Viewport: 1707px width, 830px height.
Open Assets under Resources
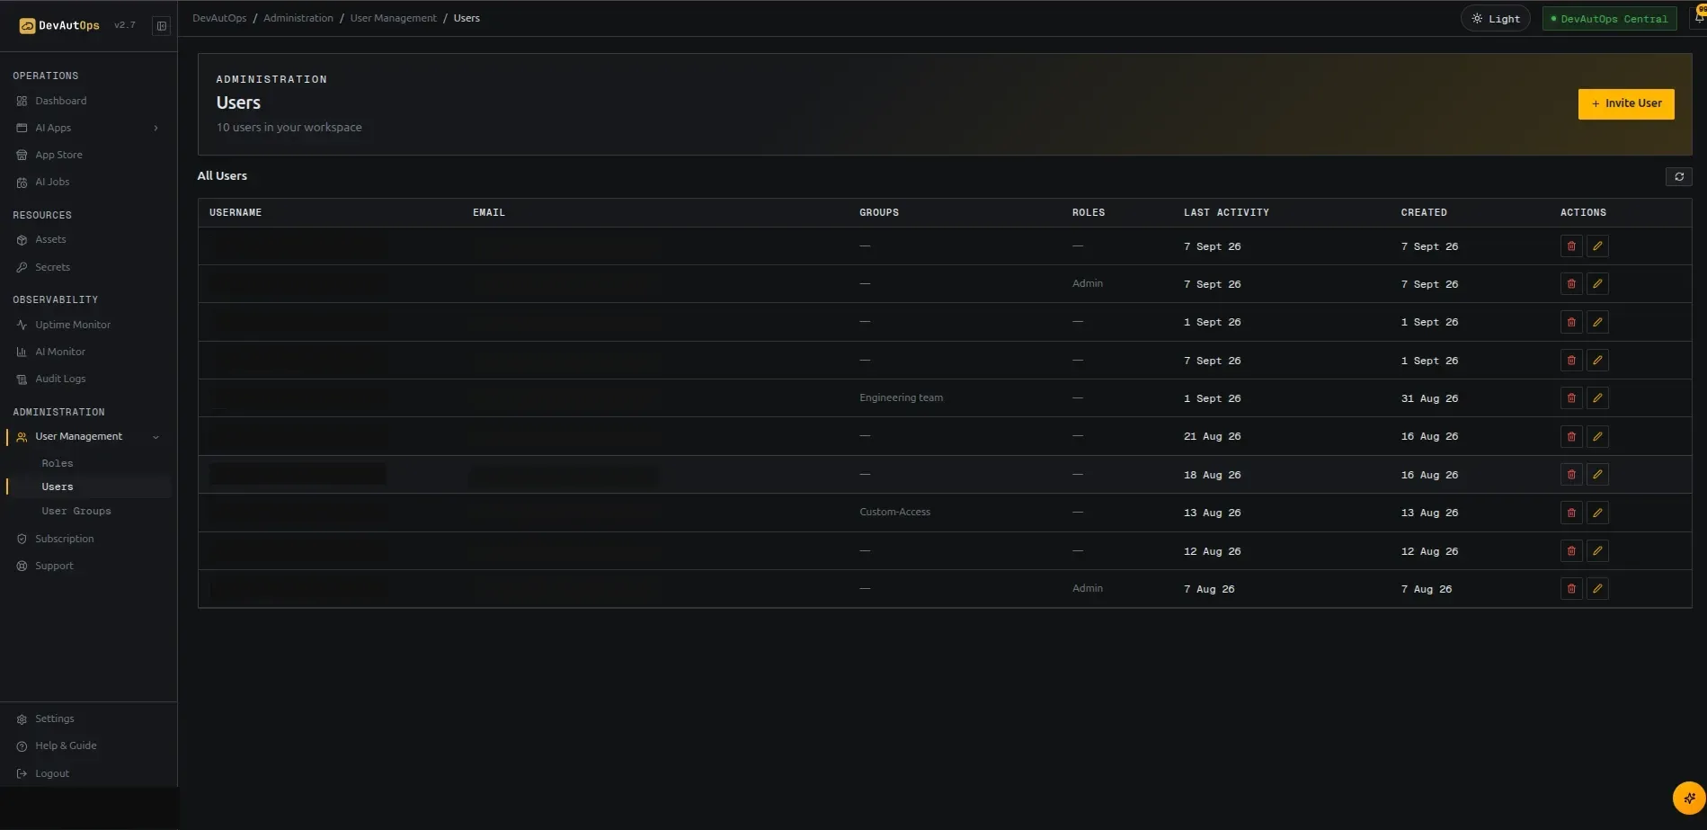pyautogui.click(x=50, y=240)
